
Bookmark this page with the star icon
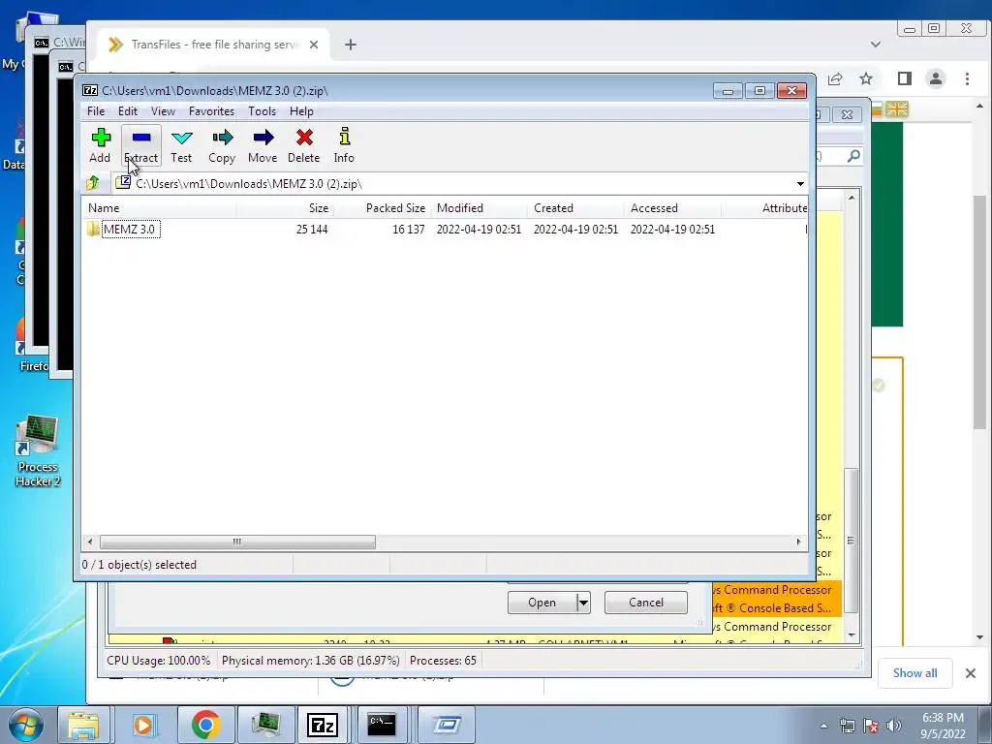coord(866,78)
